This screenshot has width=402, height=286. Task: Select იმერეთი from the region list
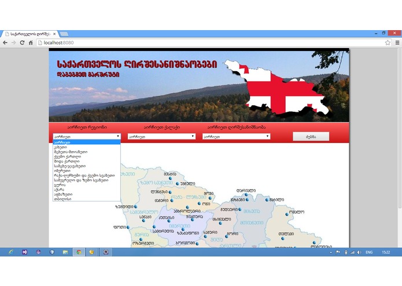[87, 171]
